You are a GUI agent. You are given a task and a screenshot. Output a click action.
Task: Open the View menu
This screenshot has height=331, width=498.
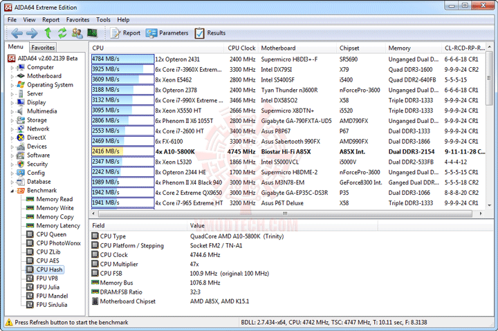click(29, 19)
